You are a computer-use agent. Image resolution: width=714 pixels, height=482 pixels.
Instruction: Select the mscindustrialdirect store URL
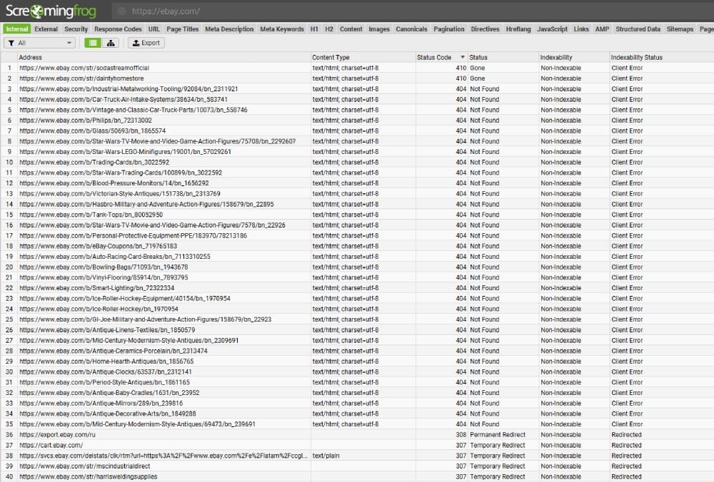tap(85, 466)
